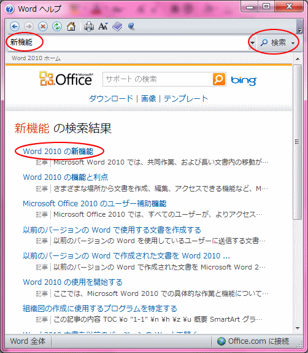Open the Word 2010 の機能と利点 link
Image resolution: width=308 pixels, height=353 pixels.
click(x=66, y=177)
